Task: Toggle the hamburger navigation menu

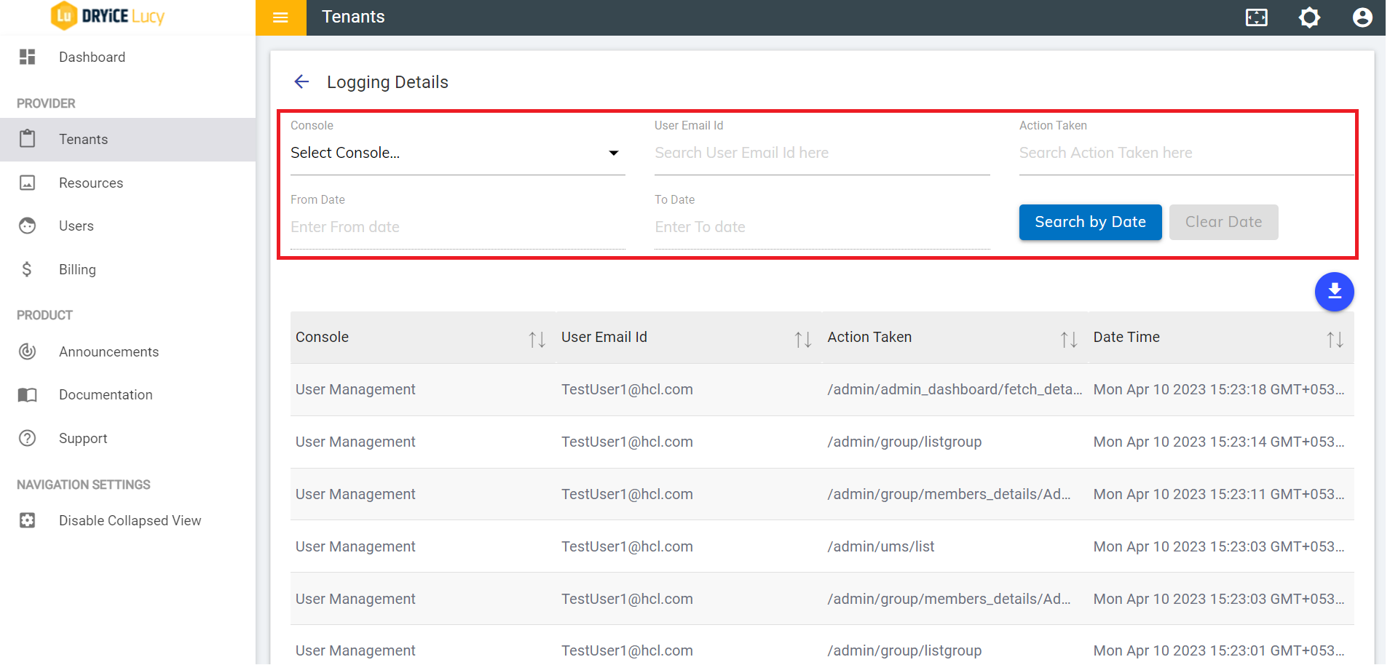Action: point(280,17)
